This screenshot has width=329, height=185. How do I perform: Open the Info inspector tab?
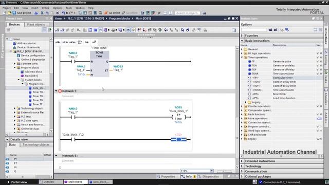coord(189,177)
